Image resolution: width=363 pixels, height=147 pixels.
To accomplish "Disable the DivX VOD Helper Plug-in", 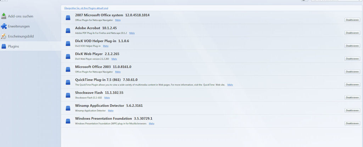I will (x=352, y=46).
